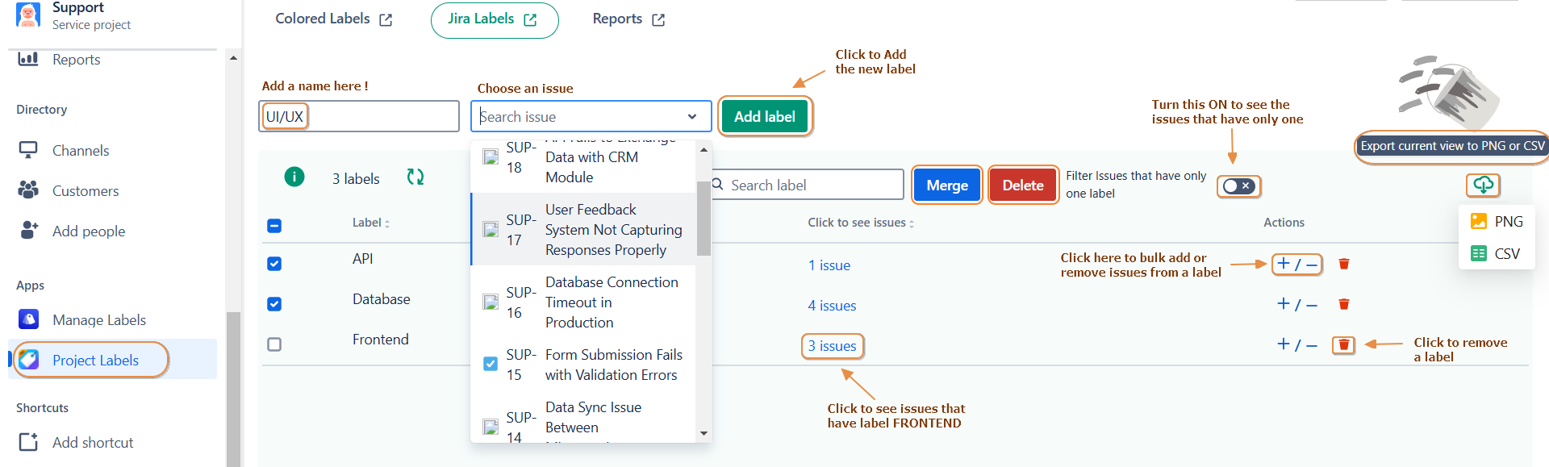The height and width of the screenshot is (467, 1549).
Task: Click the green info icon
Action: point(294,177)
